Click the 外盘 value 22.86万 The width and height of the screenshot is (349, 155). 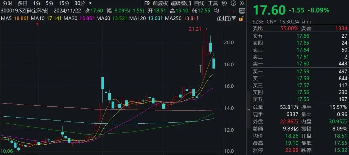[289, 121]
